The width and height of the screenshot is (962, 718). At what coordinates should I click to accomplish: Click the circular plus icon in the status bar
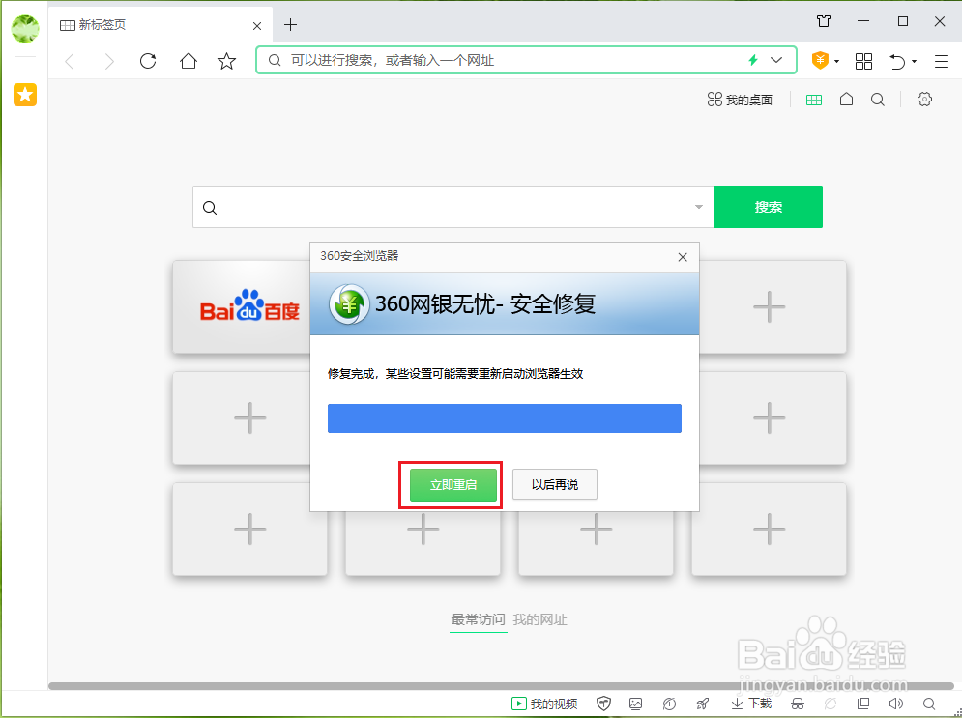[669, 704]
